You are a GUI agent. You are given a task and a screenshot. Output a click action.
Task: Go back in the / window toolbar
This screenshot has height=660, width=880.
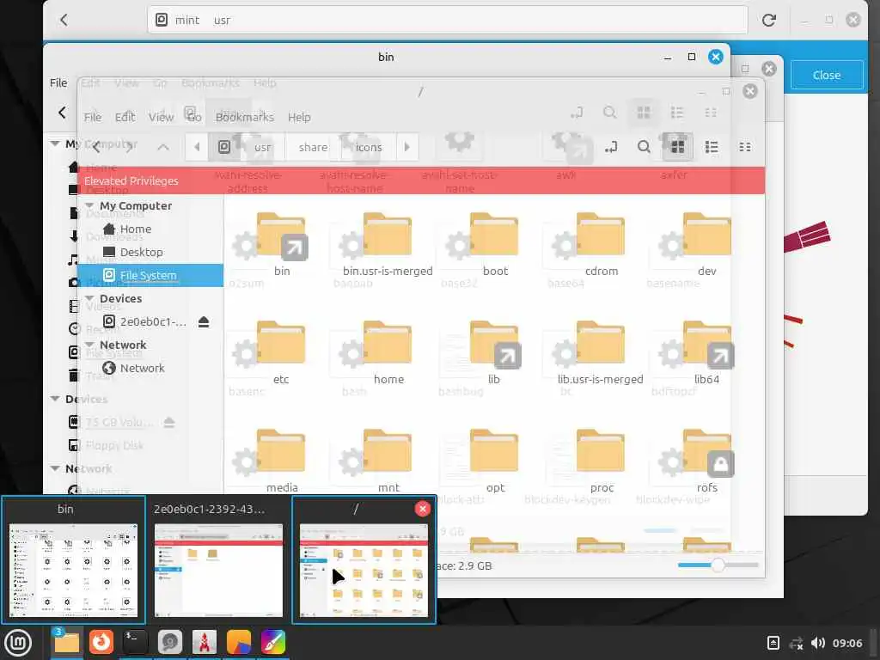pos(96,147)
